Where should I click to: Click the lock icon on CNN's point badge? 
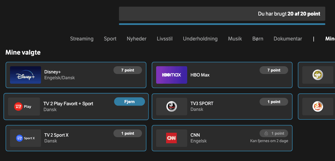coord(267,133)
